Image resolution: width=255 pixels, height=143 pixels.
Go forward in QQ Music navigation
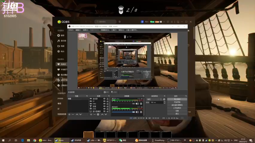pyautogui.click(x=91, y=22)
